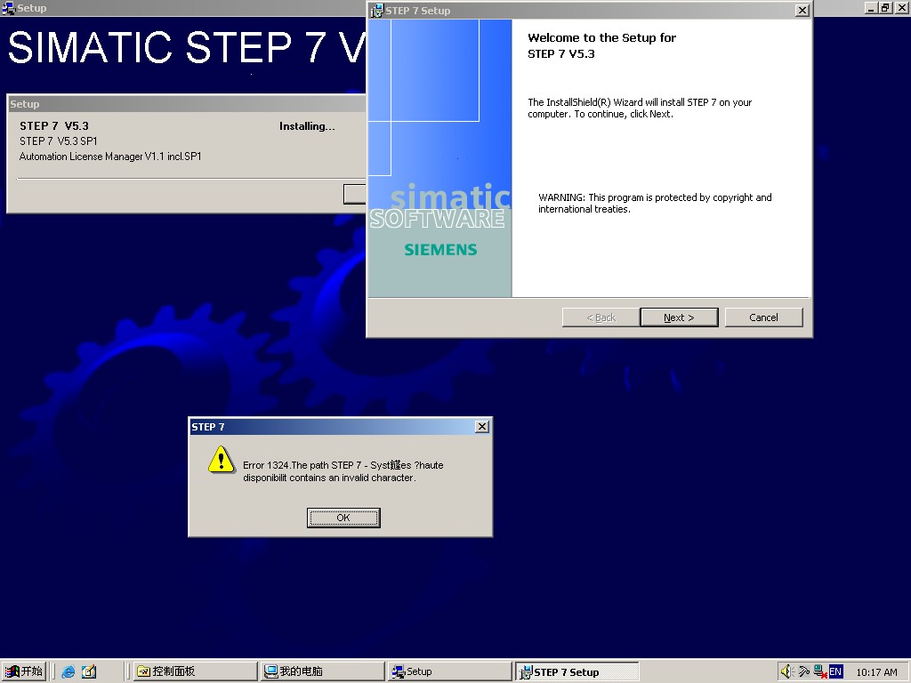The image size is (911, 683).
Task: Click the 'Automation License Manager V1.1 incl.SP1' text
Action: (x=110, y=157)
